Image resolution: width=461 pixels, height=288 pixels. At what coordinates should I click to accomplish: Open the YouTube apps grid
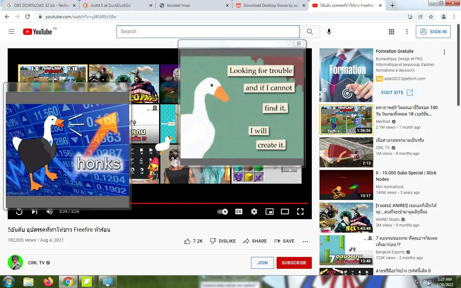[x=391, y=31]
